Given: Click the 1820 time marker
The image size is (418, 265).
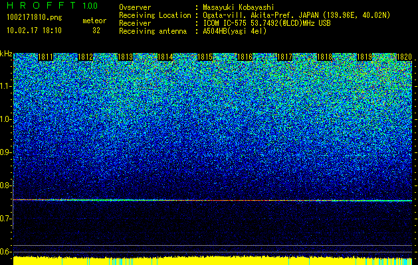Looking at the screenshot, I should (405, 57).
